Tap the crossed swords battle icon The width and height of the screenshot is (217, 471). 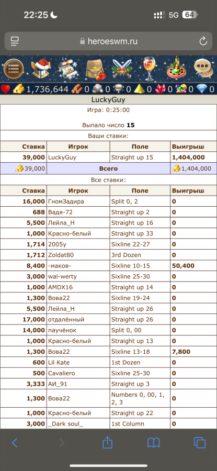click(x=122, y=69)
